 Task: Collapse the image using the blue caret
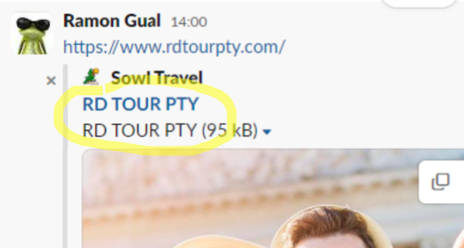click(267, 132)
